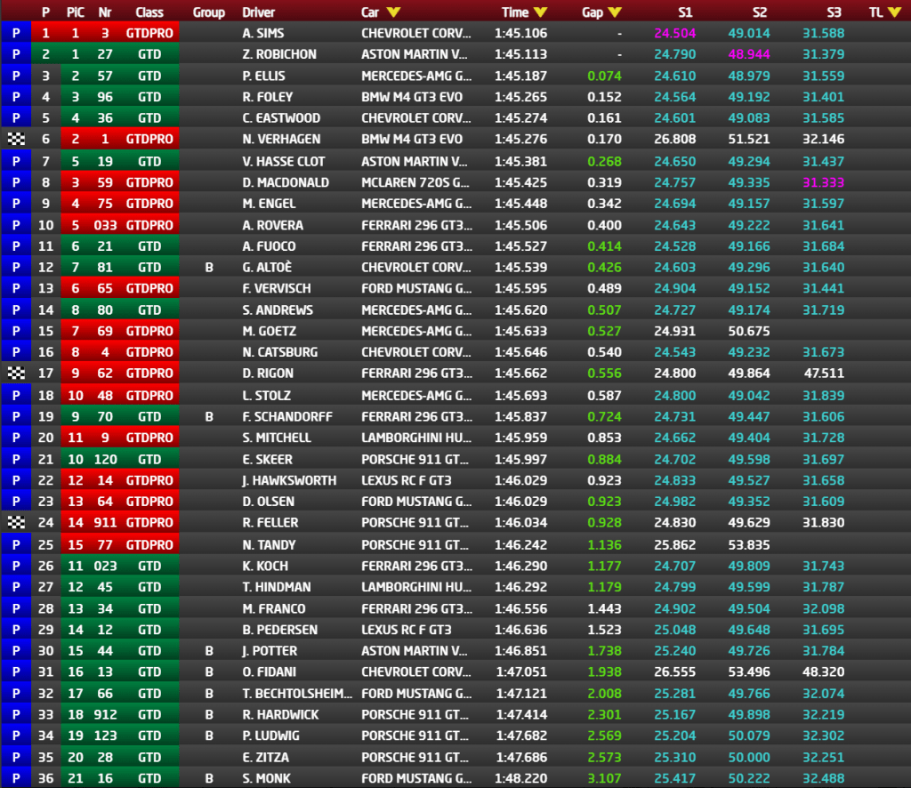Sort by the Class column header

[x=149, y=12]
